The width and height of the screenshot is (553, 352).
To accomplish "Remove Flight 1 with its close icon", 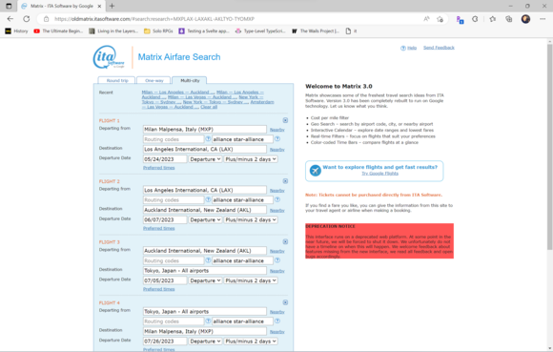I will pos(285,120).
